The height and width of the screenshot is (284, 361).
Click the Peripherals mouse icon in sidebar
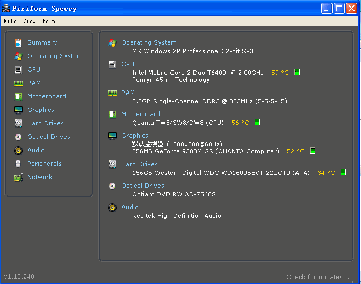click(18, 164)
